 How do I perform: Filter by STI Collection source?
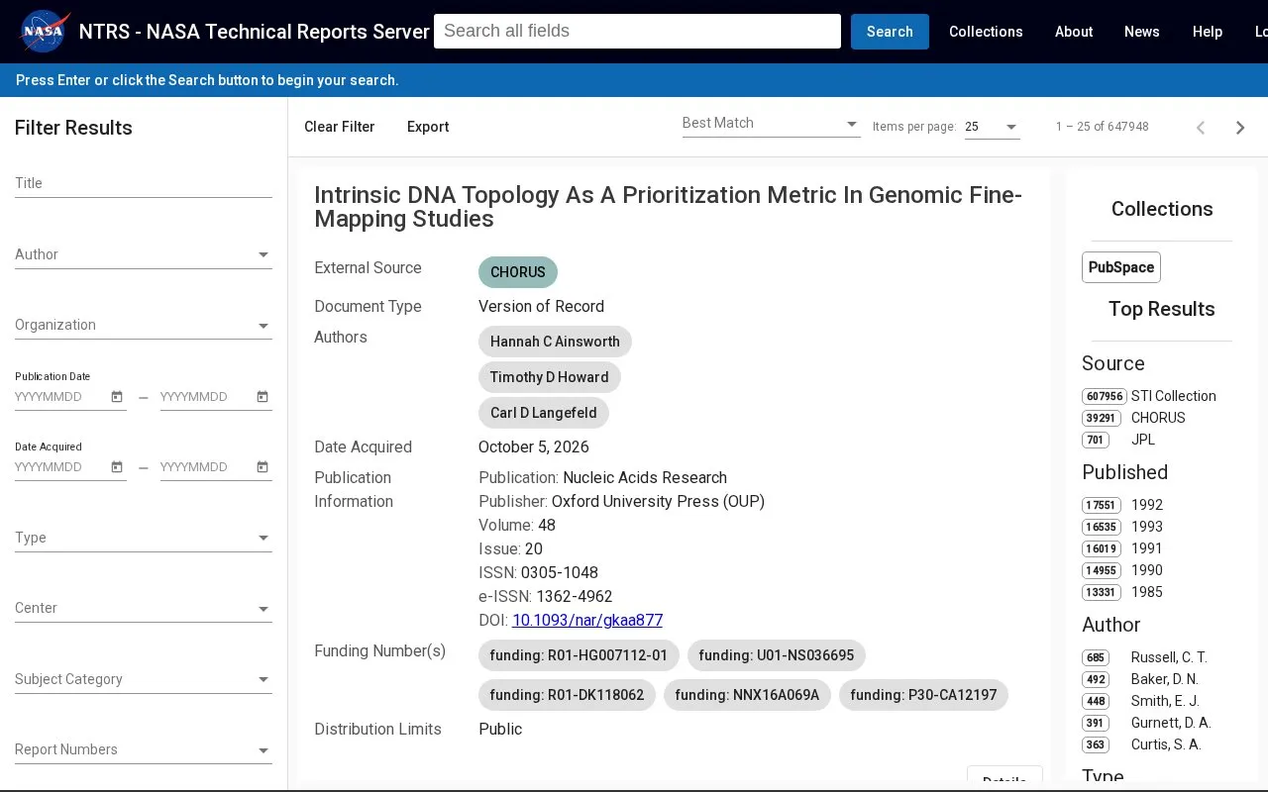[x=1149, y=396]
